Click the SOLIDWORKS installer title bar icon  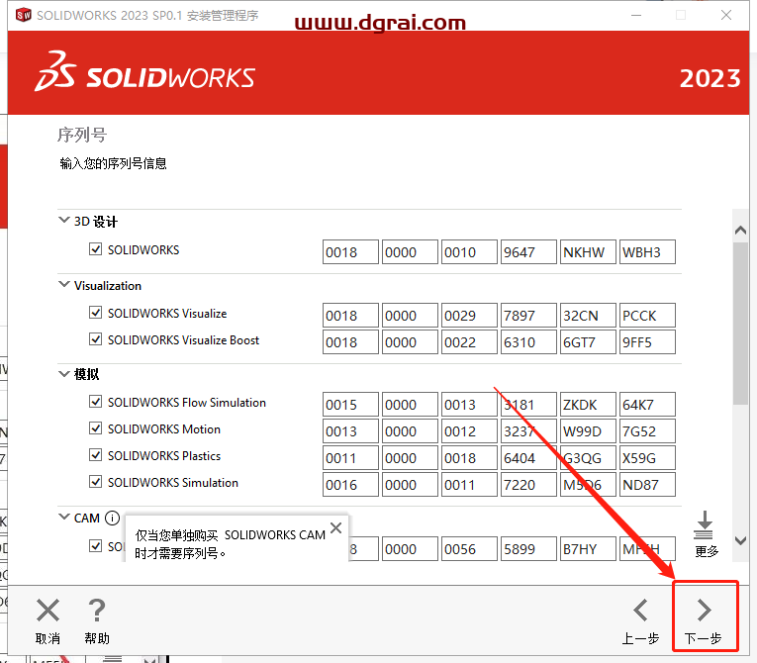pos(23,15)
